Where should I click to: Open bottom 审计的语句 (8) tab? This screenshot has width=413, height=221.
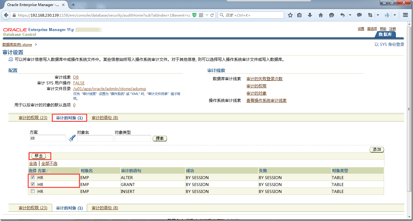pyautogui.click(x=105, y=208)
